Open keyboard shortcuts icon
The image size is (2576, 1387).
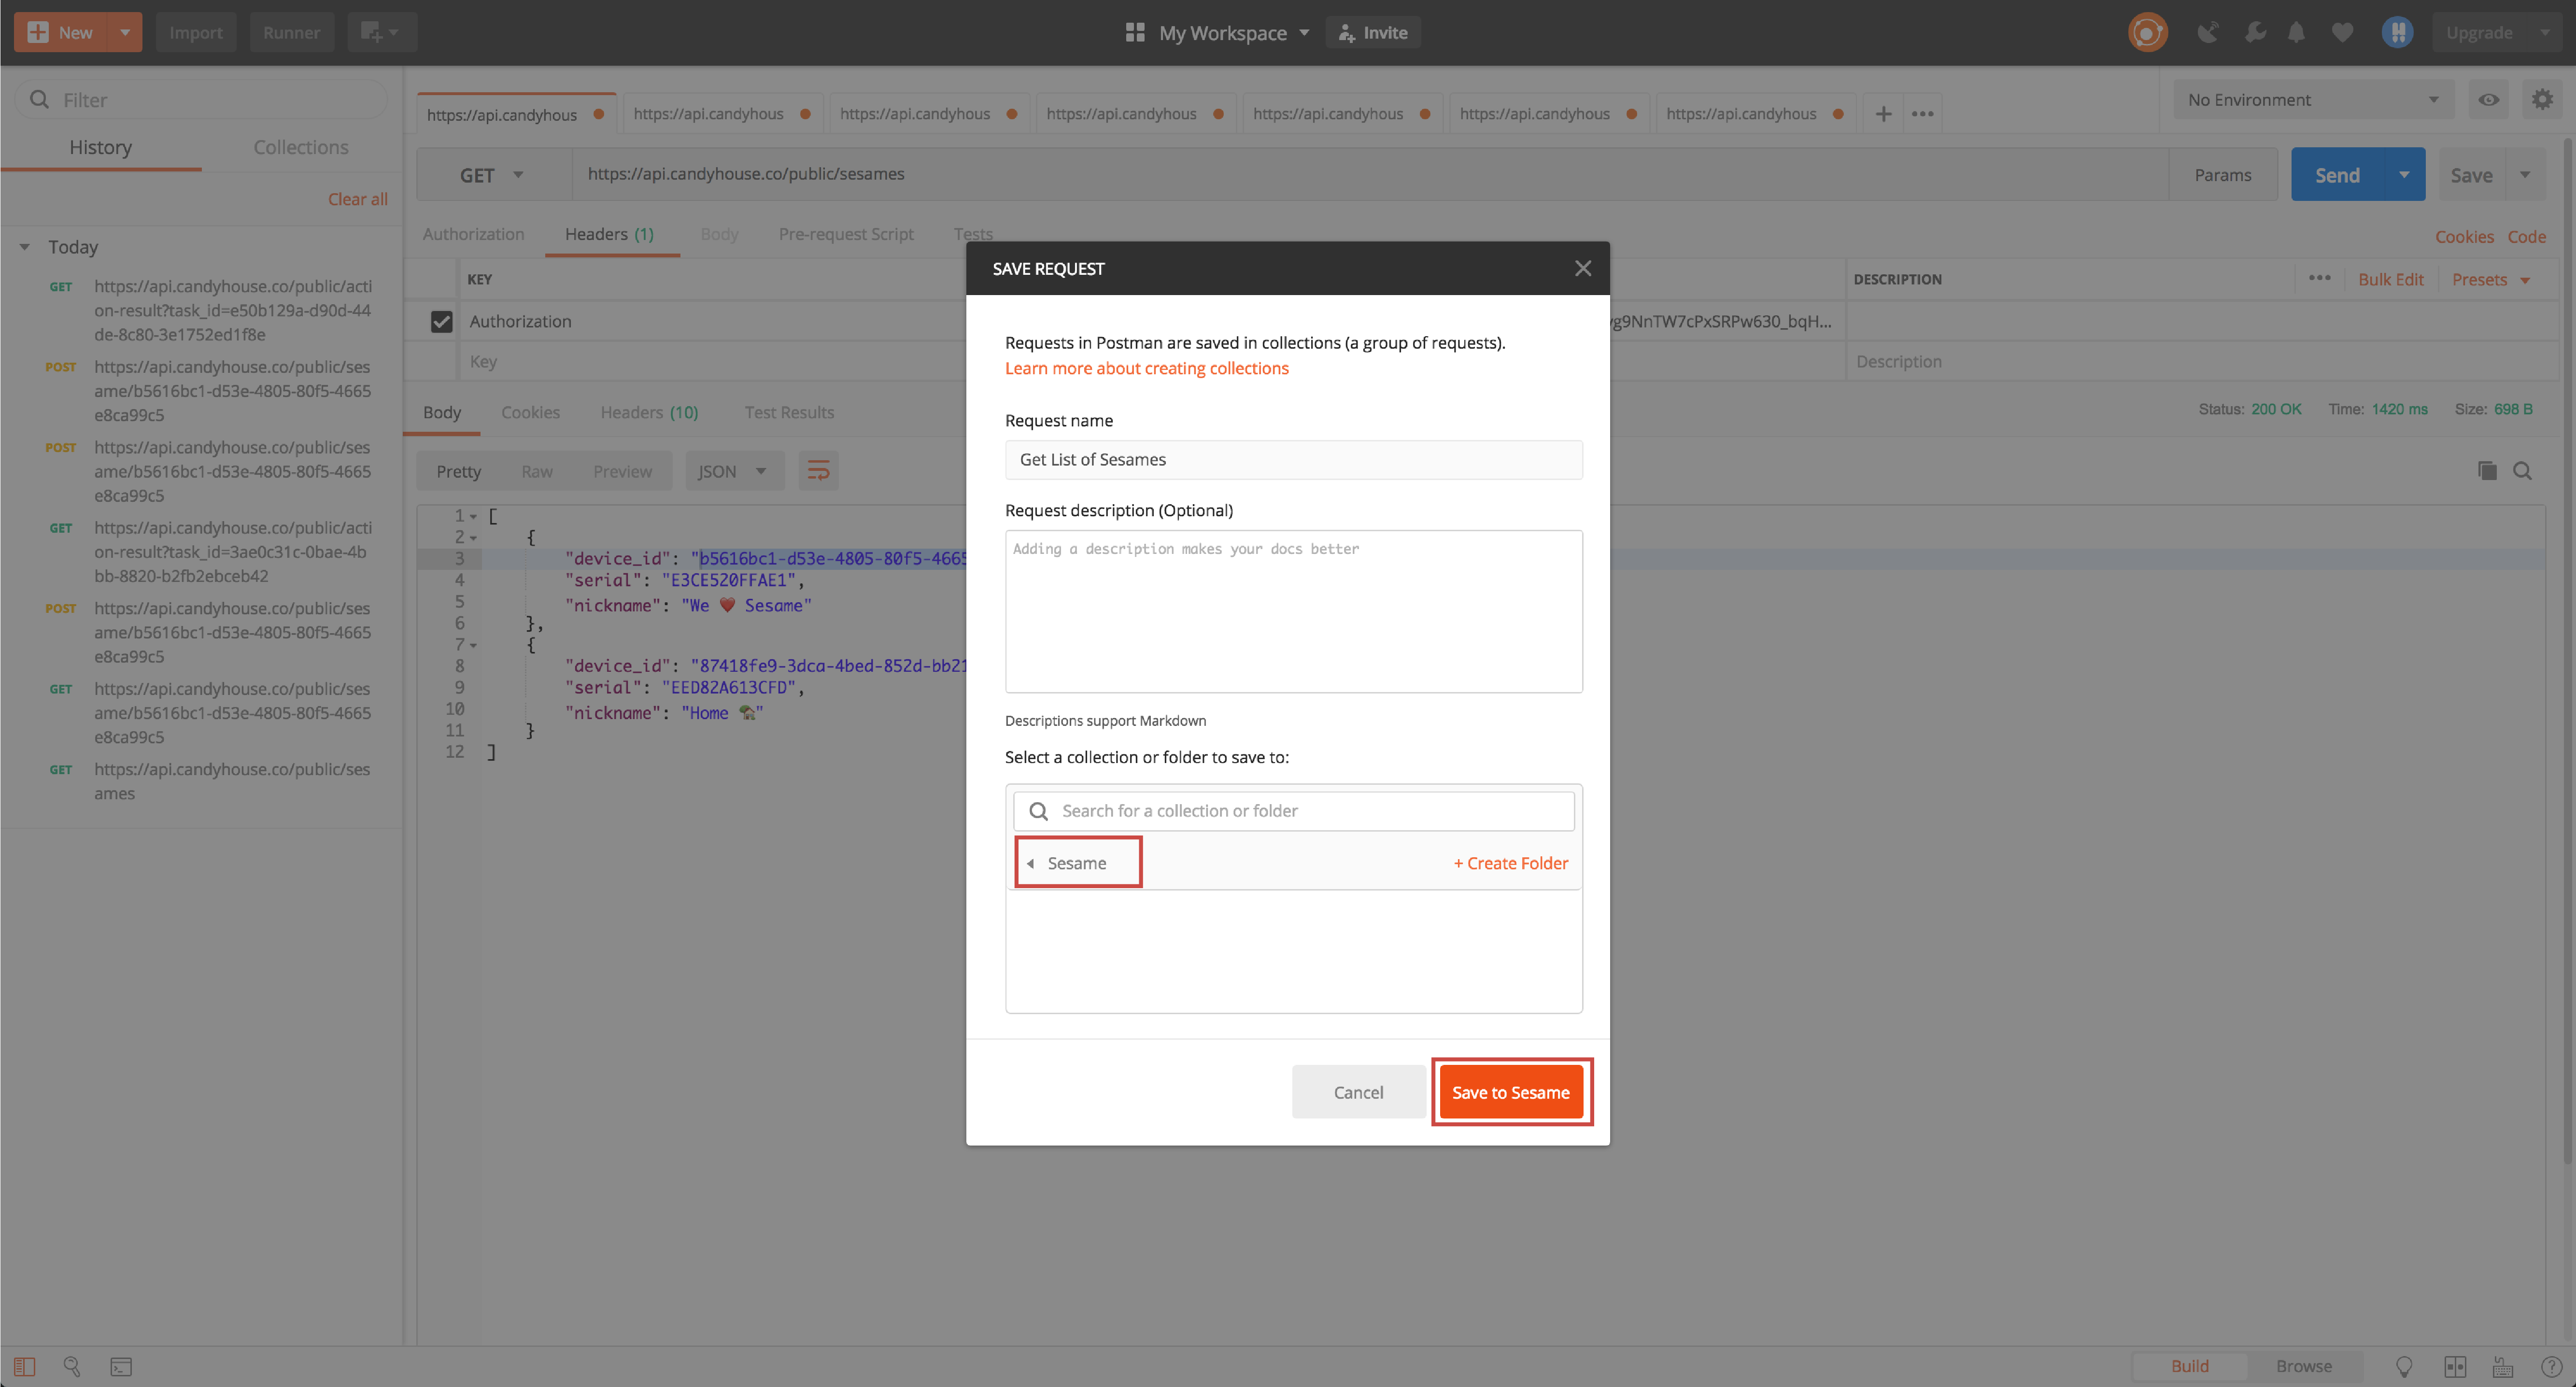[x=2503, y=1366]
